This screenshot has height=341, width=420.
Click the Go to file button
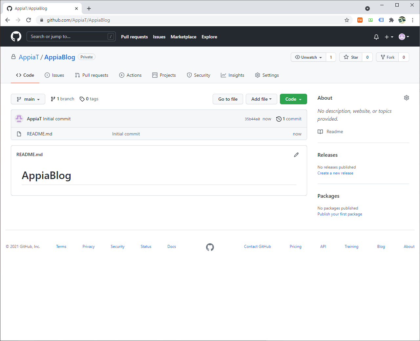228,99
